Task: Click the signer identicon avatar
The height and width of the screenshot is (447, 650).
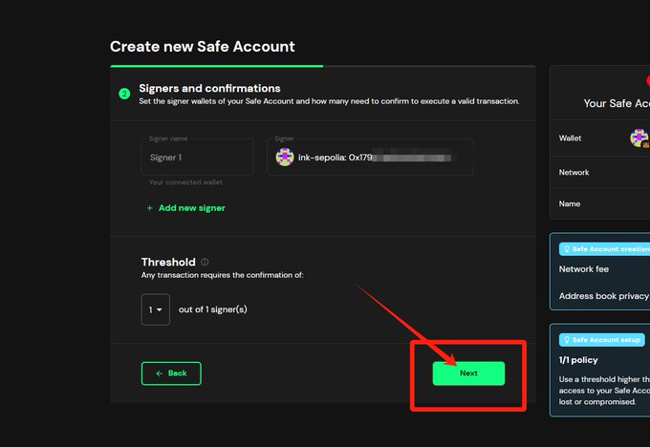Action: [284, 158]
